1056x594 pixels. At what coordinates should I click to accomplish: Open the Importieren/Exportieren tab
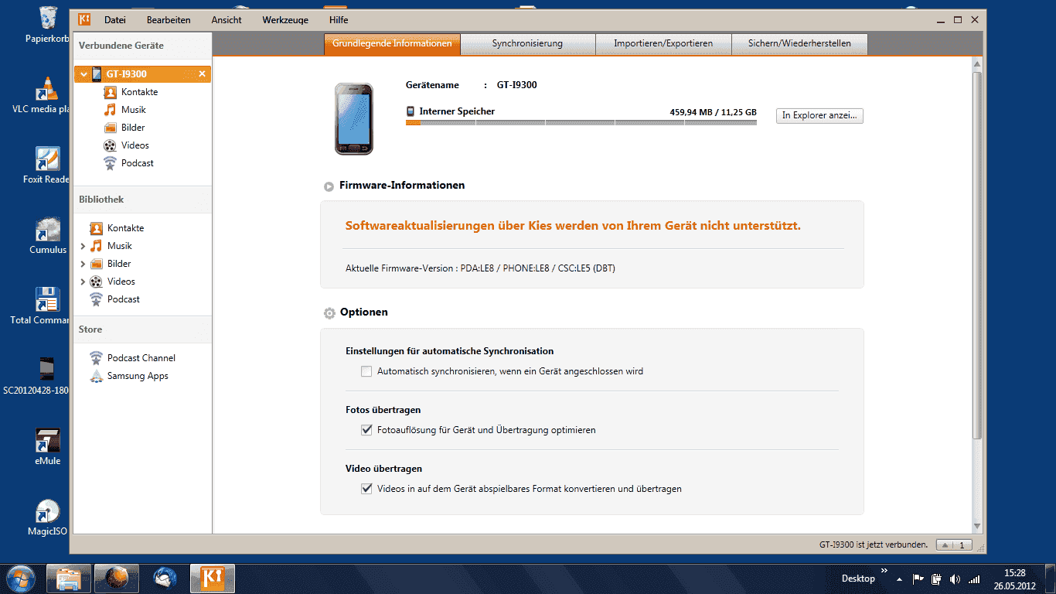pos(663,44)
